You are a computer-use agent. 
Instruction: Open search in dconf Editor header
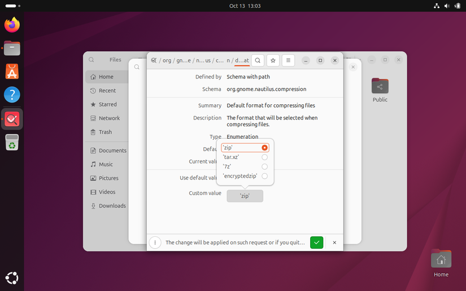[258, 60]
